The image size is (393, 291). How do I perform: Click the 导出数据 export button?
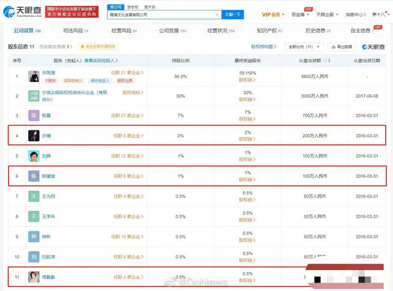point(342,47)
